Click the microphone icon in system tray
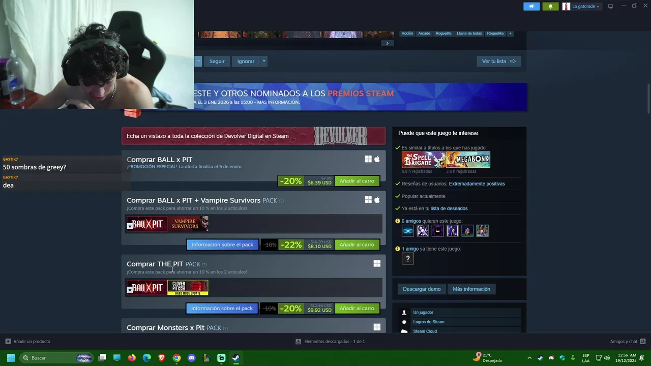Image resolution: width=651 pixels, height=366 pixels. (573, 358)
